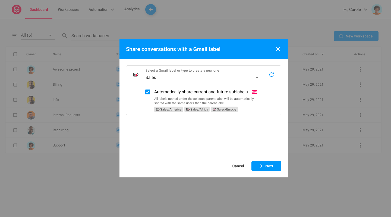Click Carole's profile avatar
This screenshot has width=391, height=217.
tap(377, 9)
